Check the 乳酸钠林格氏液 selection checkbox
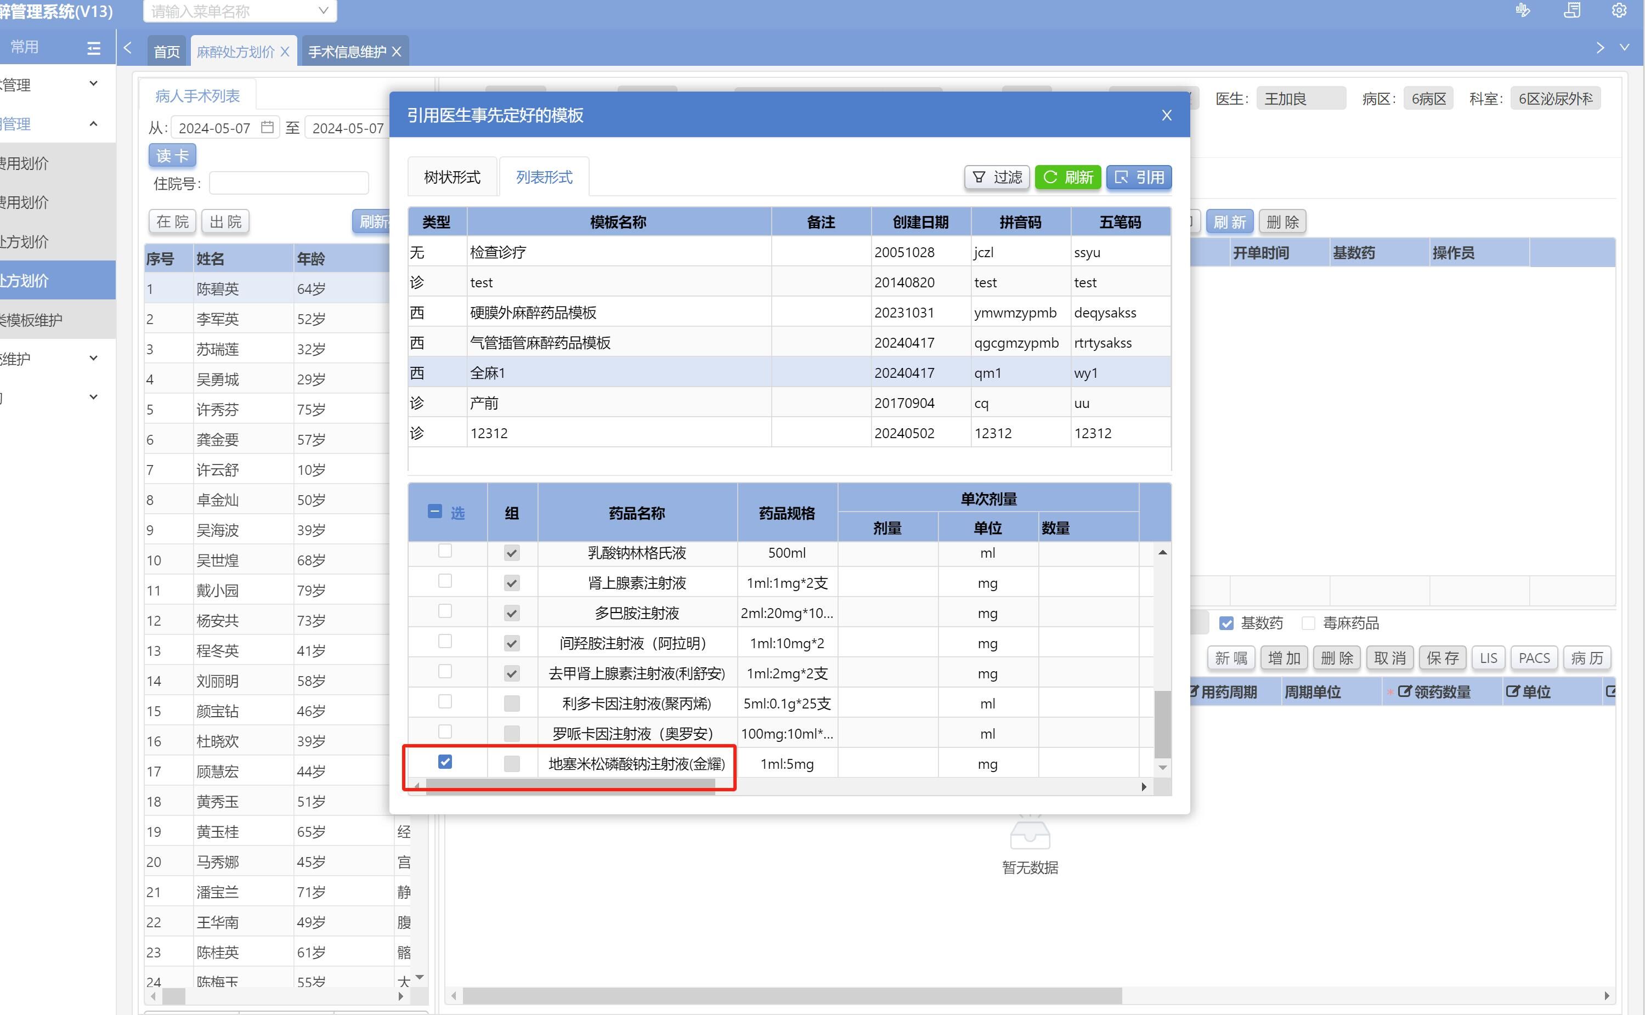The height and width of the screenshot is (1015, 1645). (x=444, y=551)
